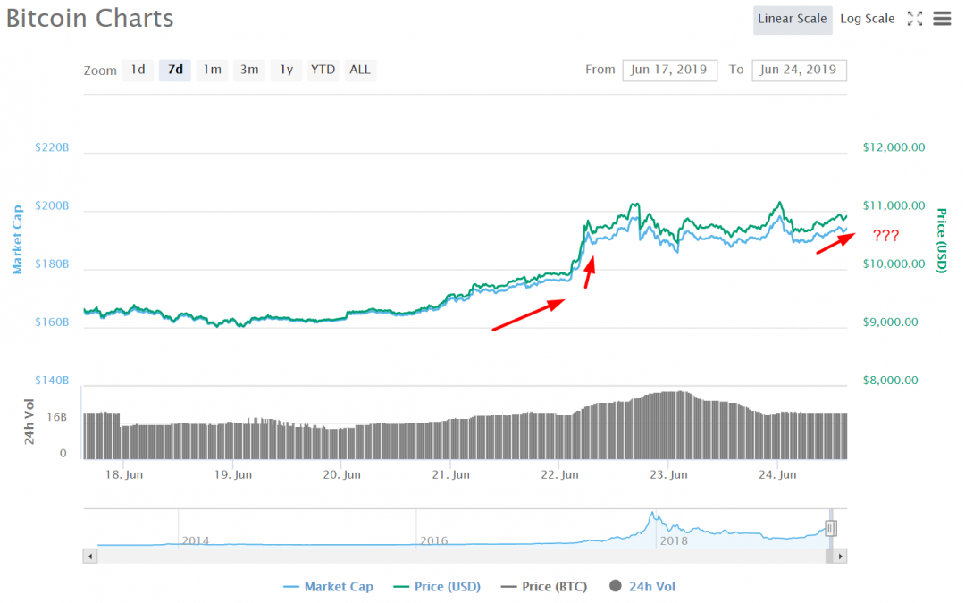Open the chart hamburger menu
This screenshot has width=965, height=603.
(x=942, y=19)
